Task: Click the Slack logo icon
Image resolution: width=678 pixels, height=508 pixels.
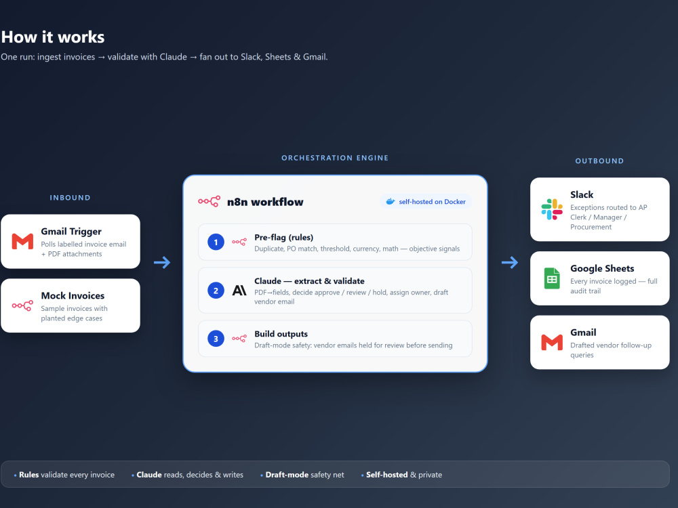Action: [552, 209]
